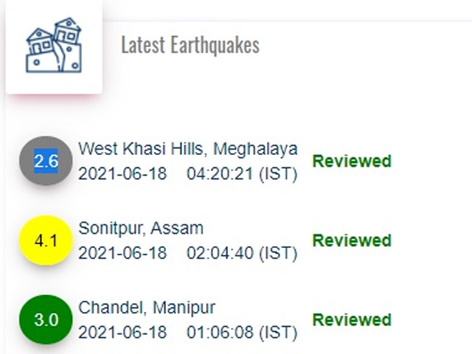Open West Khasi Hills, Meghalaya entry
472x354 pixels.
click(x=188, y=149)
